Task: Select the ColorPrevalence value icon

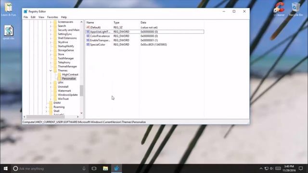Action: click(88, 36)
